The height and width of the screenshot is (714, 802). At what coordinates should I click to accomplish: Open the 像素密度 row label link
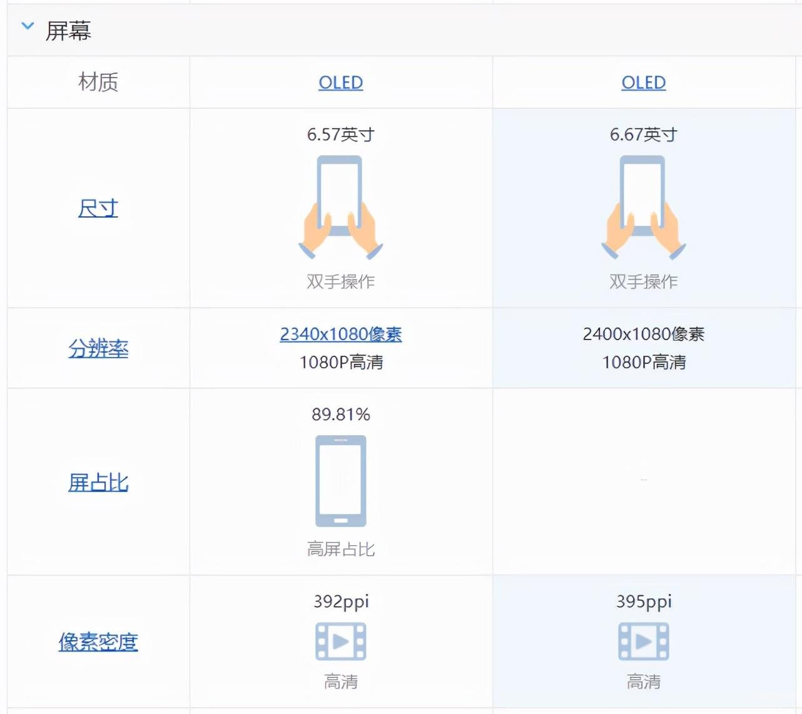tap(98, 641)
